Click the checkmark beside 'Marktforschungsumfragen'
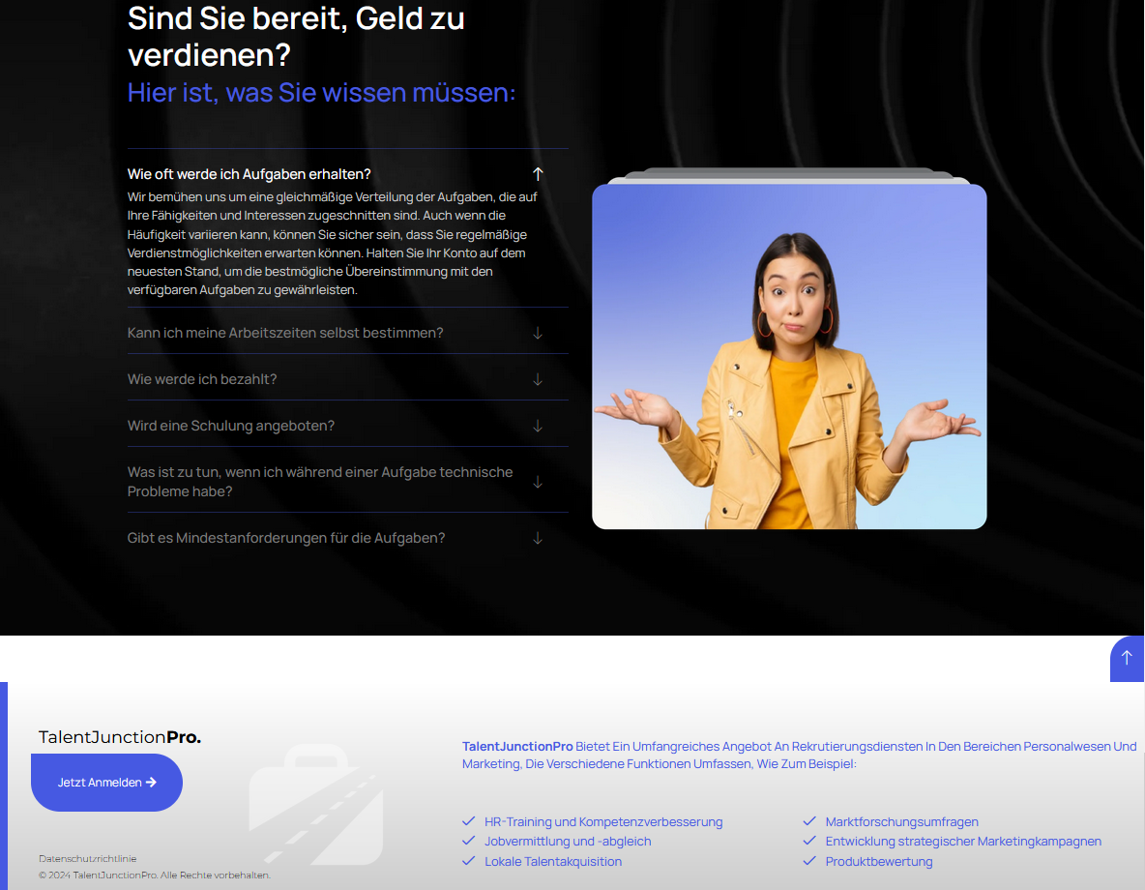 pos(809,821)
